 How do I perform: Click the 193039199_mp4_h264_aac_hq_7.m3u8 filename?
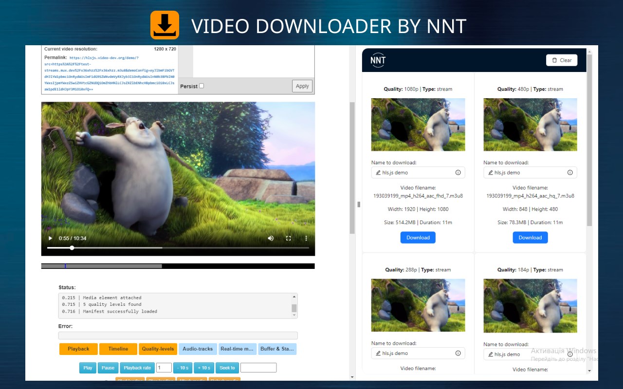[x=530, y=196]
